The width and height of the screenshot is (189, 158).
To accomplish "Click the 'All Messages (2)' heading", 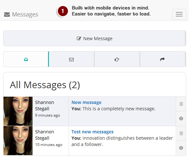I will coord(45,85).
